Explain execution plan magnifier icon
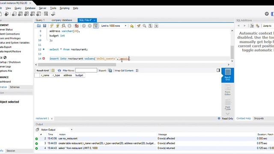This screenshot has height=154, width=274. tap(64, 26)
